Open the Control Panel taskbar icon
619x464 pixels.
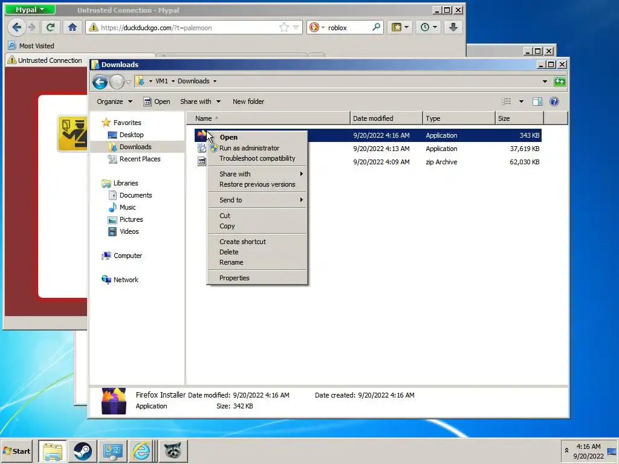click(112, 451)
